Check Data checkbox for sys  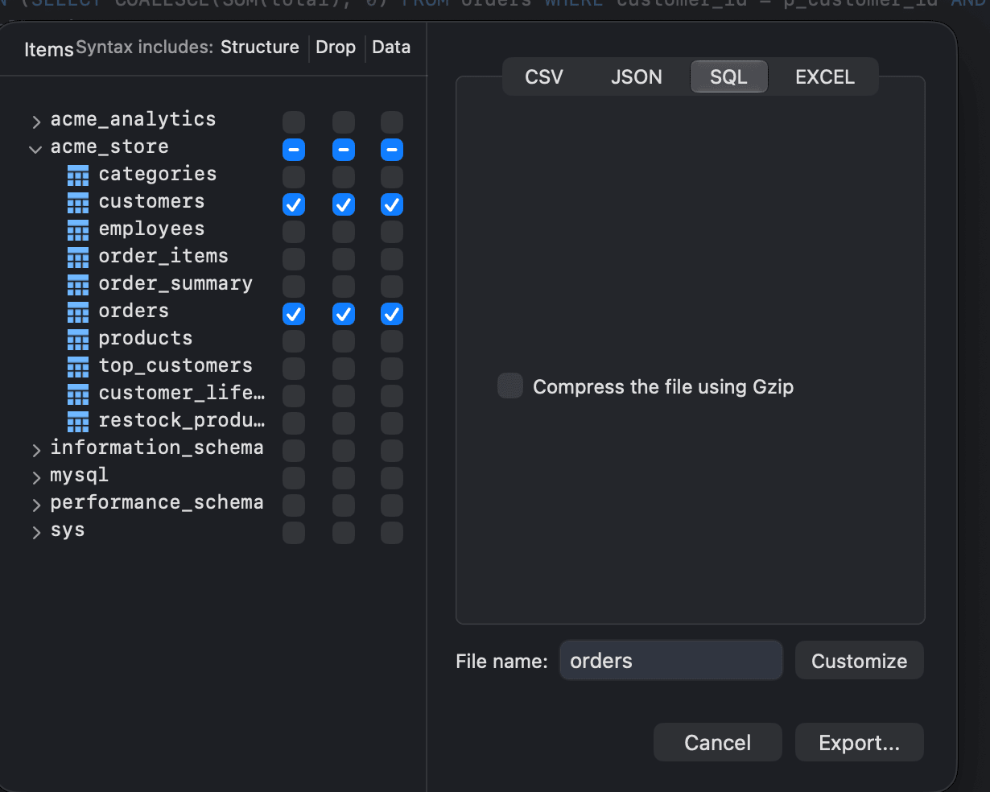[392, 533]
